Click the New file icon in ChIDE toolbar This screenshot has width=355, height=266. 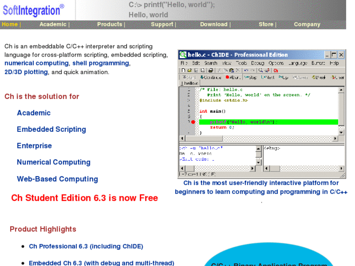[184, 70]
